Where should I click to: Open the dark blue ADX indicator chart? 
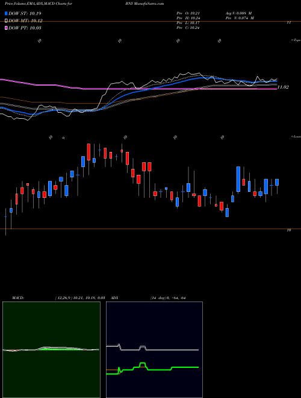pos(154,350)
